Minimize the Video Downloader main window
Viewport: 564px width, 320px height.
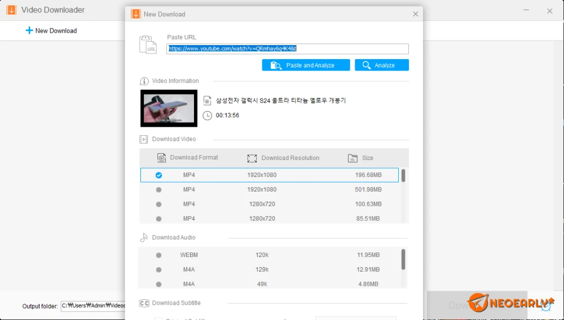(x=526, y=10)
